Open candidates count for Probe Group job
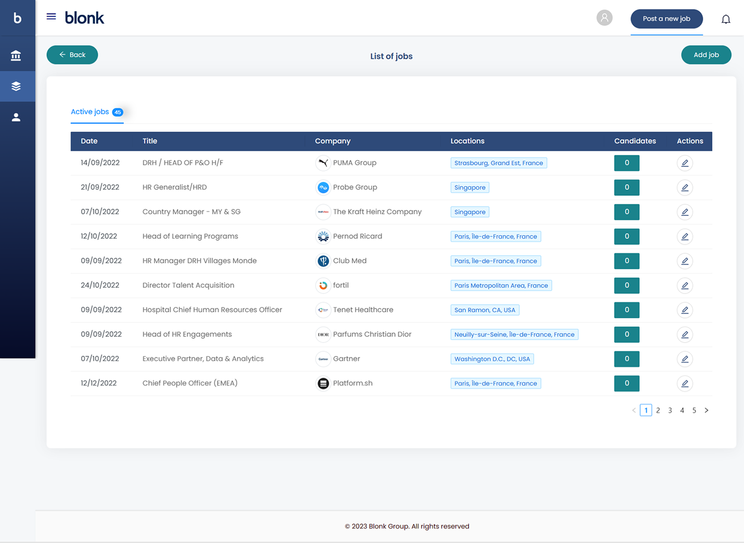This screenshot has width=744, height=543. (626, 188)
